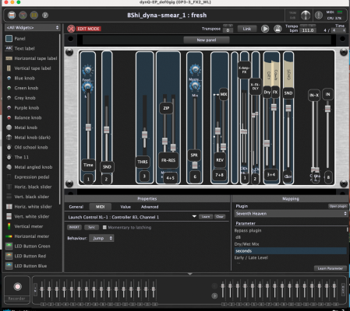
Task: Switch to the MIDI properties tab
Action: 101,207
